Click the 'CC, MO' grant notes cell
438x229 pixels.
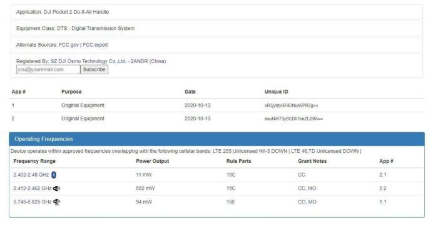pos(307,188)
